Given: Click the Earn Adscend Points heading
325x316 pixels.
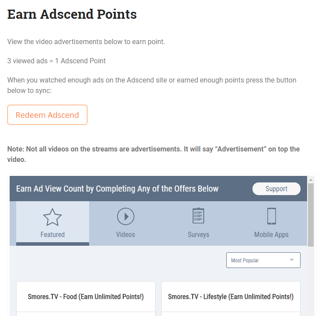Looking at the screenshot, I should [72, 14].
